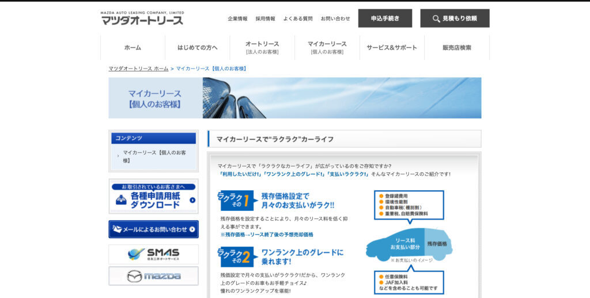Click the ※残存価格→リース終了後の予想売却価格 note
590x298 pixels.
coord(267,235)
